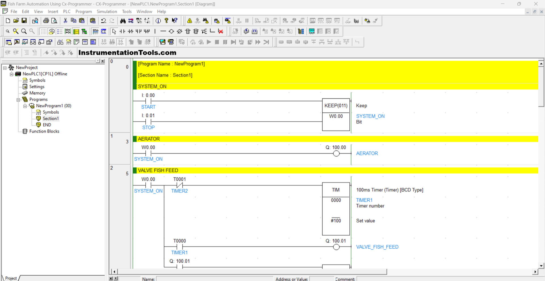The image size is (545, 281).
Task: Select the TIM timer instruction block
Action: coord(336,209)
